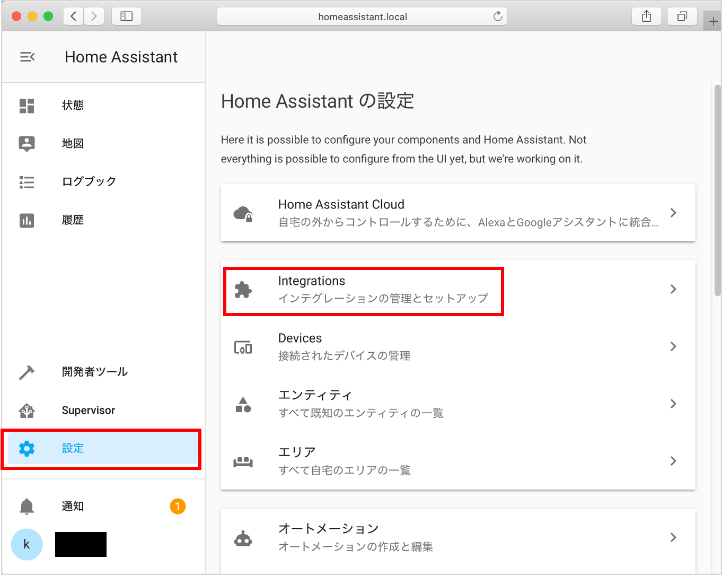Click the 開発者ツール hammer icon
The height and width of the screenshot is (575, 722).
(x=27, y=372)
